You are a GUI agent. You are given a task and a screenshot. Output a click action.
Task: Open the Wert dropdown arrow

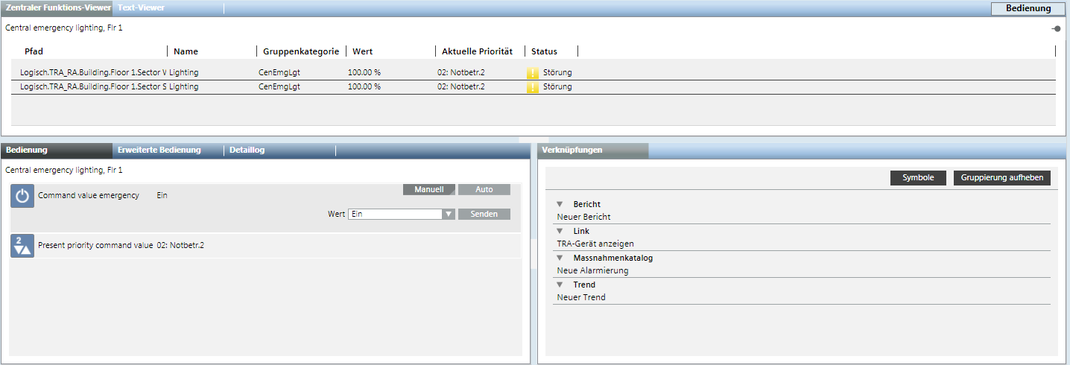[448, 215]
